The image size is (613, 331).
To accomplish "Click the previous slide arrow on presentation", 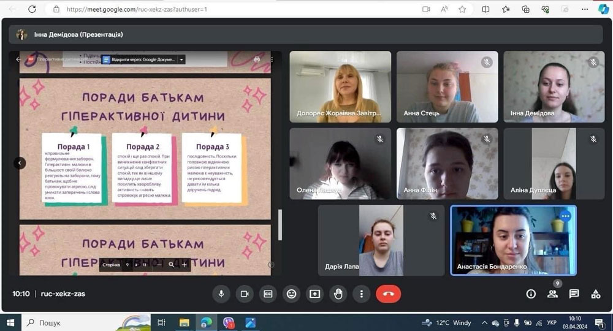I will click(x=20, y=163).
